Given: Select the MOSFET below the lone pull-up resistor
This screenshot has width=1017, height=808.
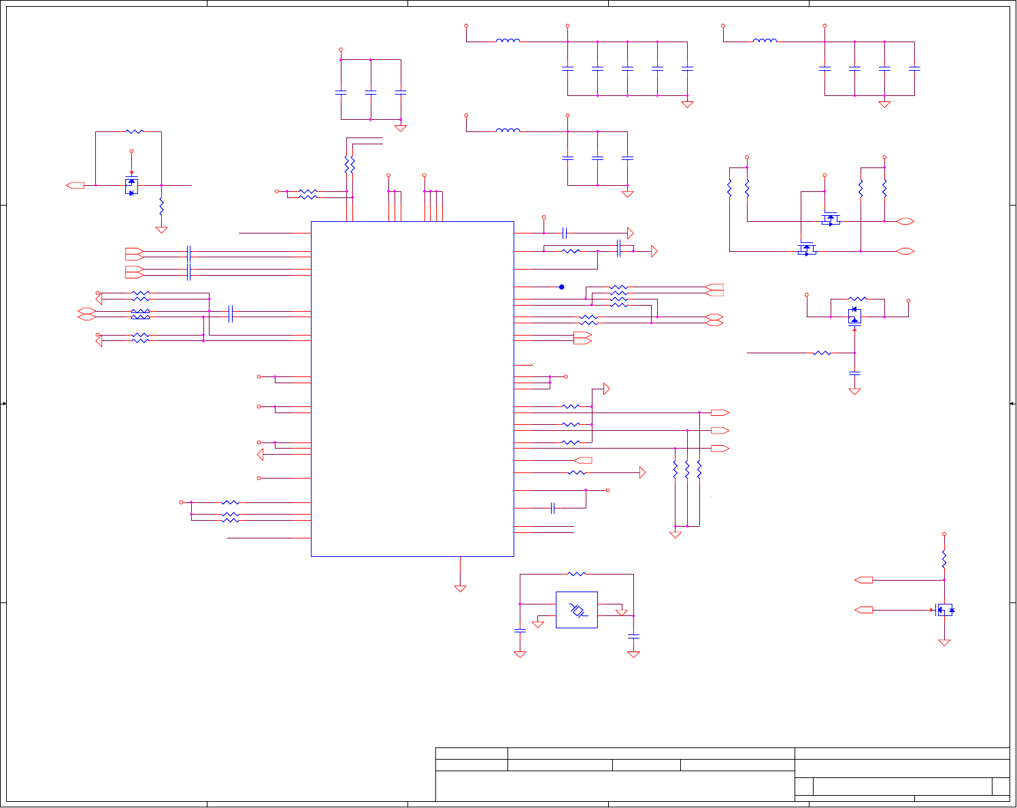Looking at the screenshot, I should pyautogui.click(x=945, y=610).
